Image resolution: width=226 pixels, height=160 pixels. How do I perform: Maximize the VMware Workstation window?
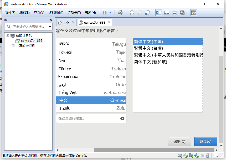206,4
